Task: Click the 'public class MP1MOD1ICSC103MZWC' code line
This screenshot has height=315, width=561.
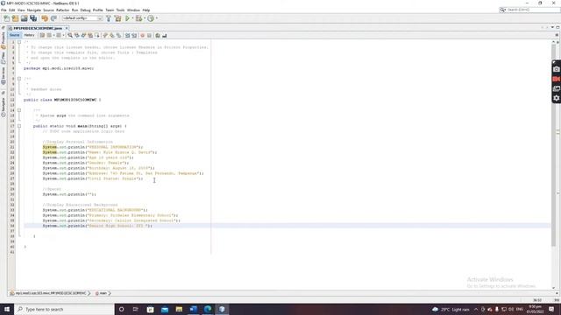Action: coord(62,100)
